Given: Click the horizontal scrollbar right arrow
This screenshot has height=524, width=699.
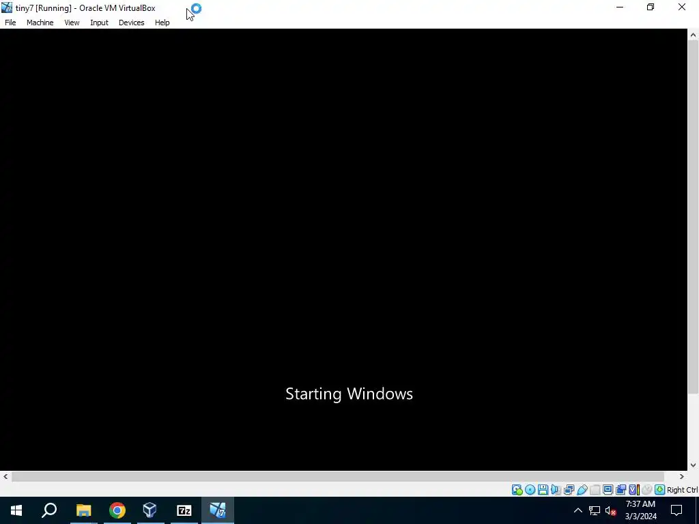Looking at the screenshot, I should 682,476.
